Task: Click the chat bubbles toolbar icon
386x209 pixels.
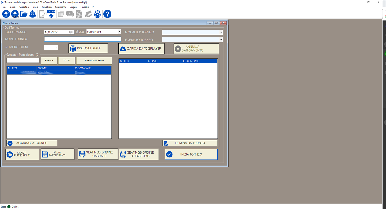Action: tap(70, 14)
